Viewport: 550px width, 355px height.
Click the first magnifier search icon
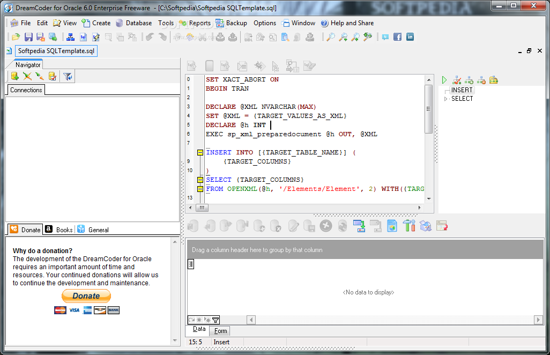click(x=330, y=37)
